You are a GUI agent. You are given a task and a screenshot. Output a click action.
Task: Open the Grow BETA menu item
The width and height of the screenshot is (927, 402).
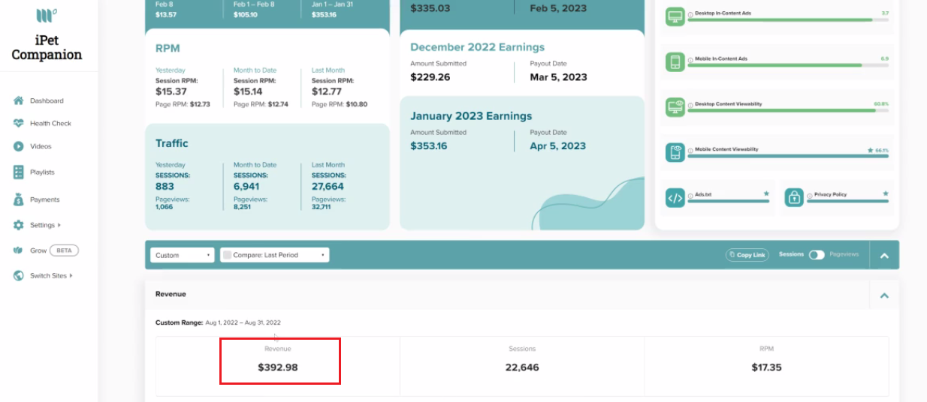pos(46,250)
